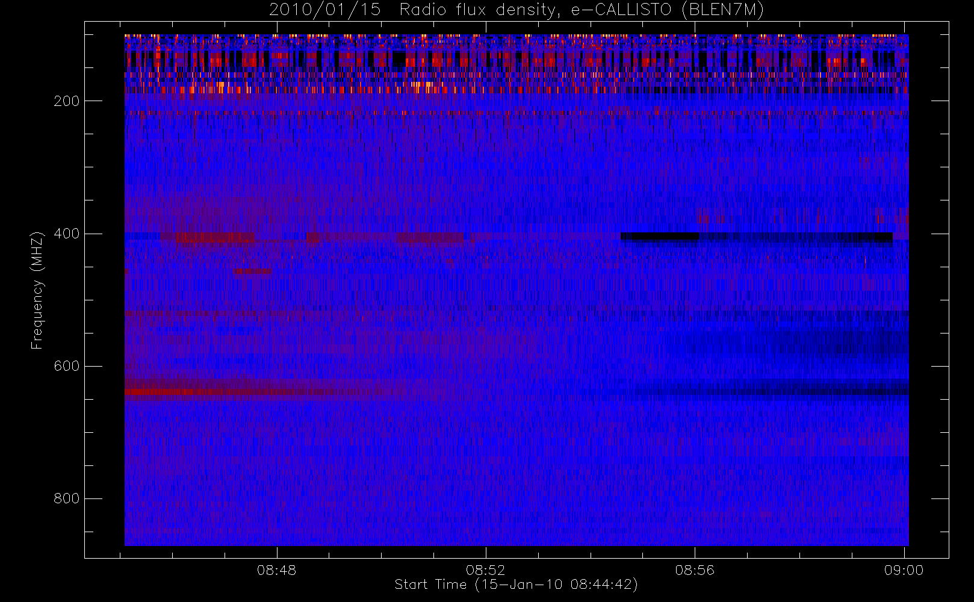Click the 08:56 time tick label
Image resolution: width=974 pixels, height=602 pixels.
(x=695, y=570)
